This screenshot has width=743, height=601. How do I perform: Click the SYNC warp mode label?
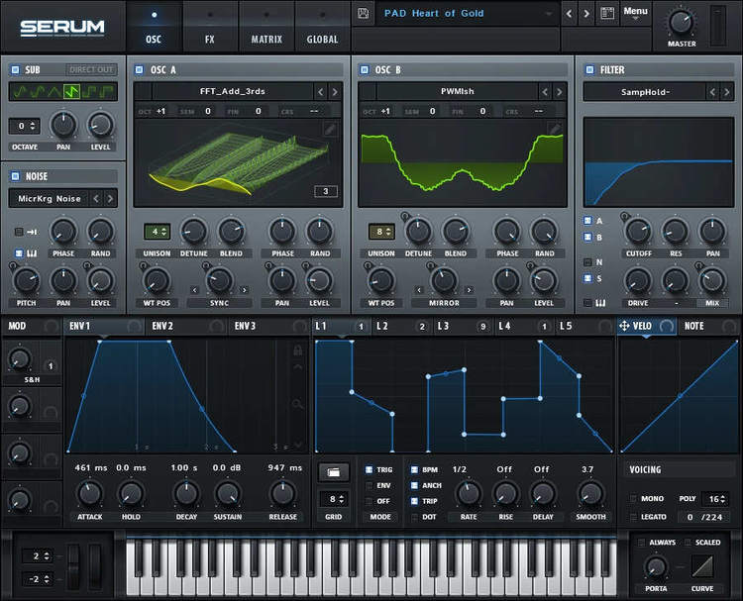point(219,303)
